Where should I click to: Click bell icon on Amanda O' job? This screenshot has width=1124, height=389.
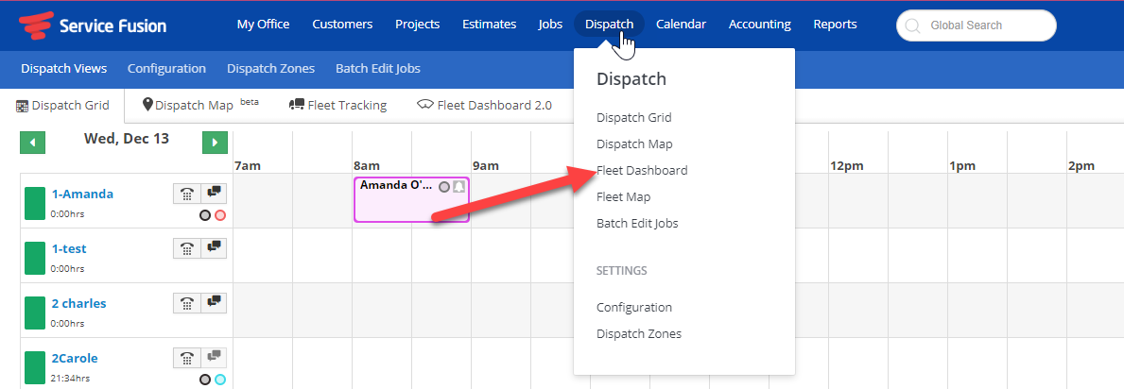point(458,186)
